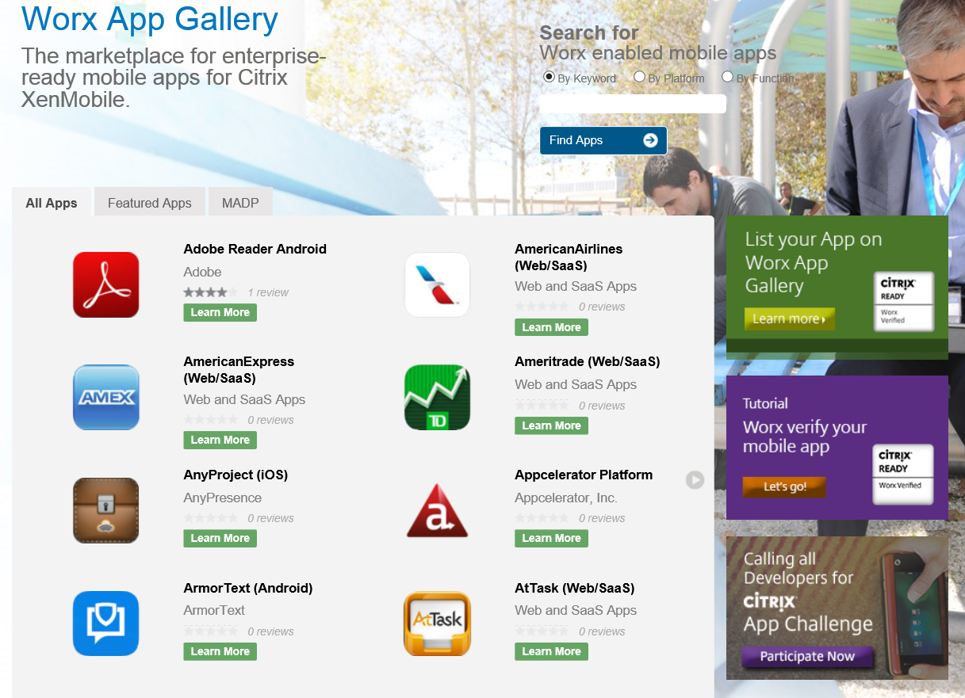
Task: Click the Find Apps button
Action: point(603,140)
